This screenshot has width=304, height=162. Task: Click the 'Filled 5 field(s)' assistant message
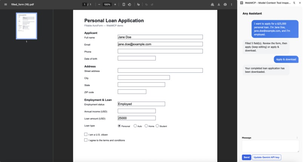point(266,47)
